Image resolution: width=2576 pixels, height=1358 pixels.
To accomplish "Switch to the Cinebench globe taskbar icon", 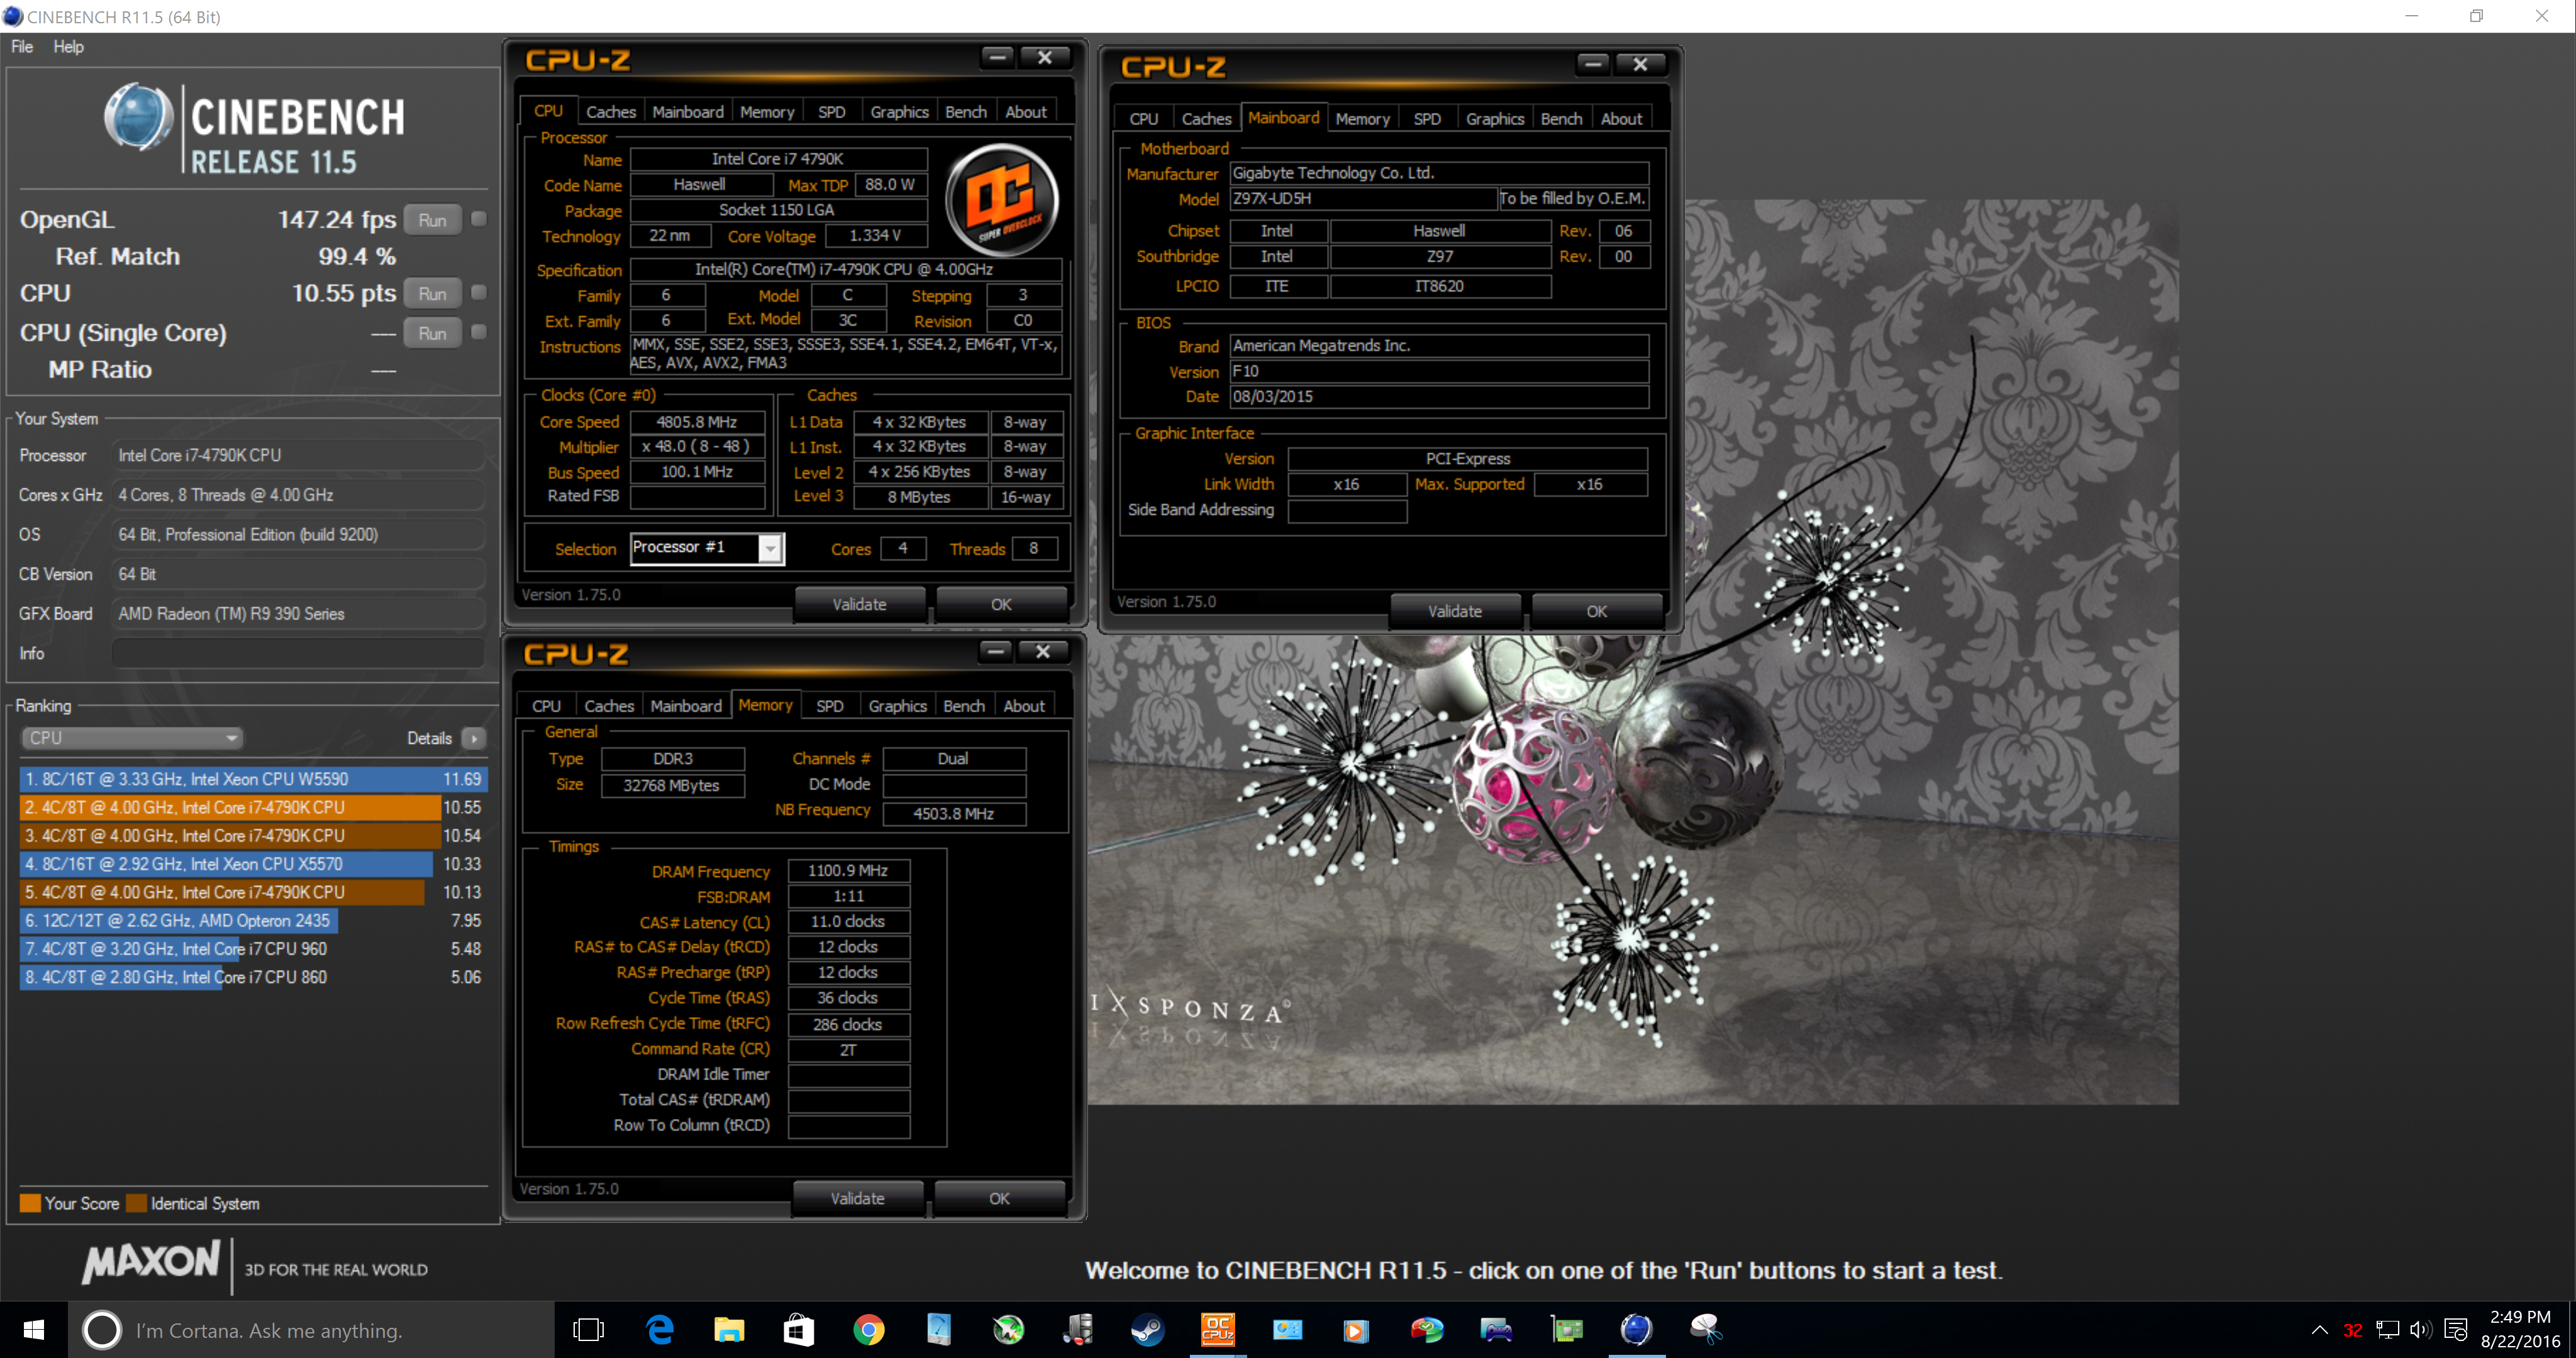I will click(x=1636, y=1329).
